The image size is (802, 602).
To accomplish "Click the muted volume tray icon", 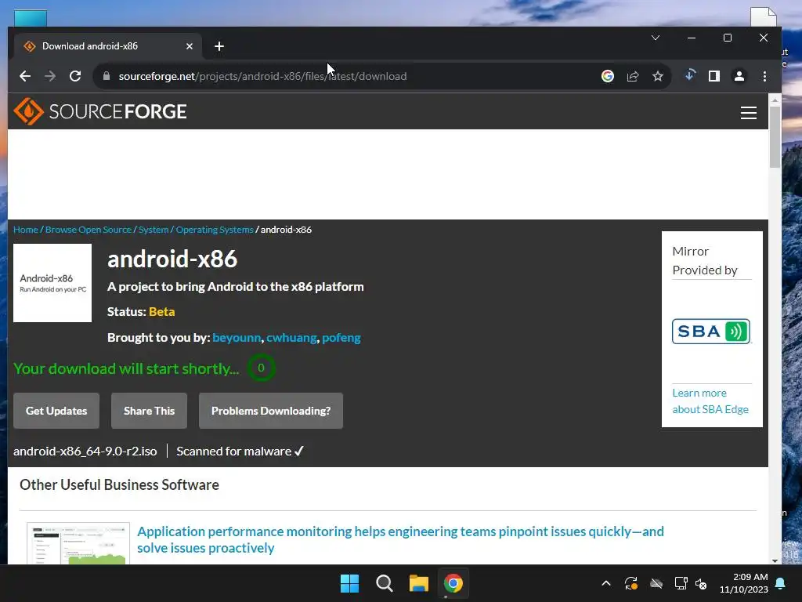I will coord(701,583).
